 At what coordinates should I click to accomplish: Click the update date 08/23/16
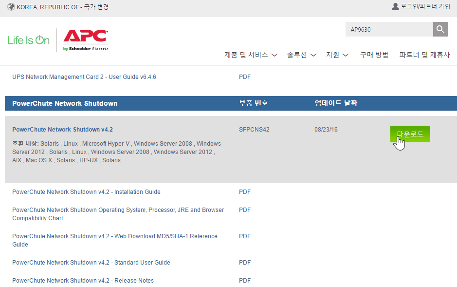coord(326,130)
